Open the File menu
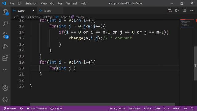197x111 pixels. 12,3
